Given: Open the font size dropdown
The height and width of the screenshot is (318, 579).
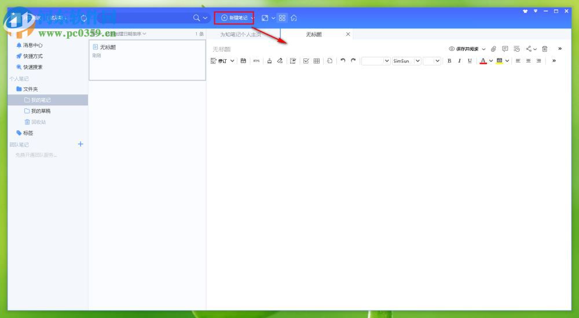Looking at the screenshot, I should pos(432,61).
